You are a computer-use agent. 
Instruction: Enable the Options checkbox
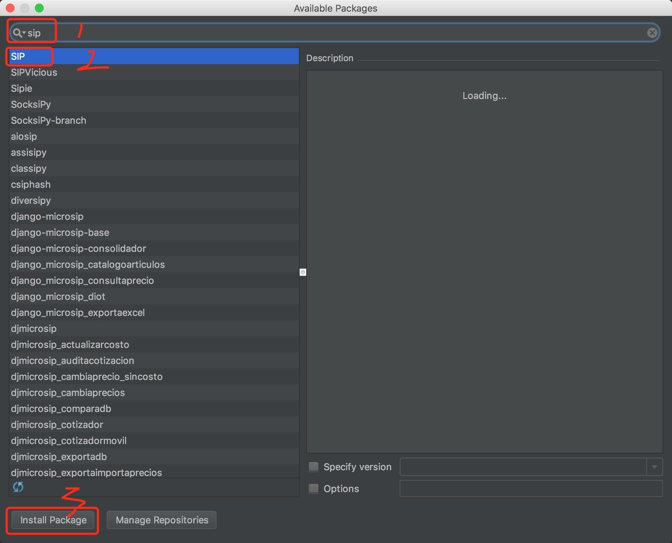coord(313,488)
